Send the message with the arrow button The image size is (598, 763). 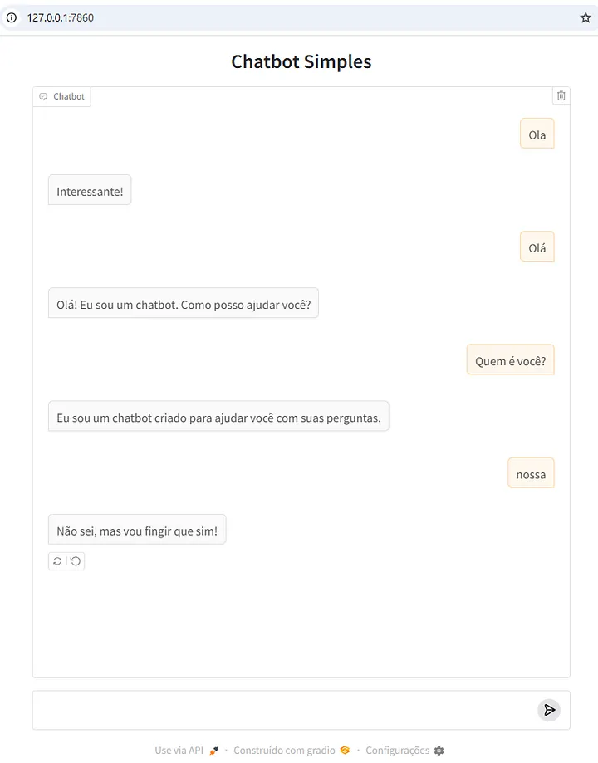point(549,710)
